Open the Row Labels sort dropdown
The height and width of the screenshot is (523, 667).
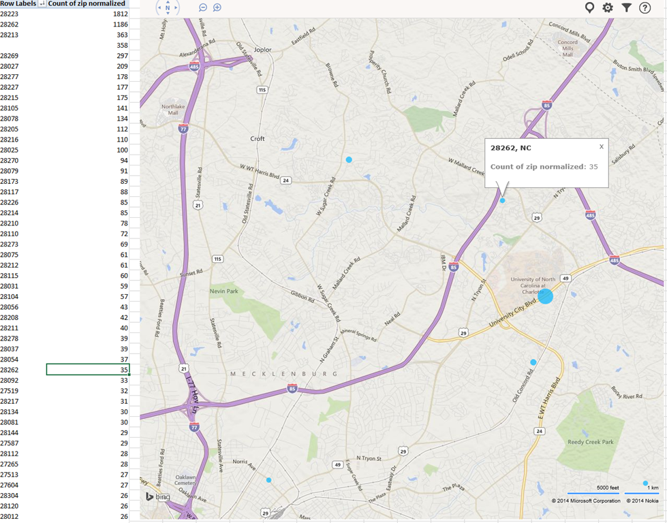pos(42,4)
